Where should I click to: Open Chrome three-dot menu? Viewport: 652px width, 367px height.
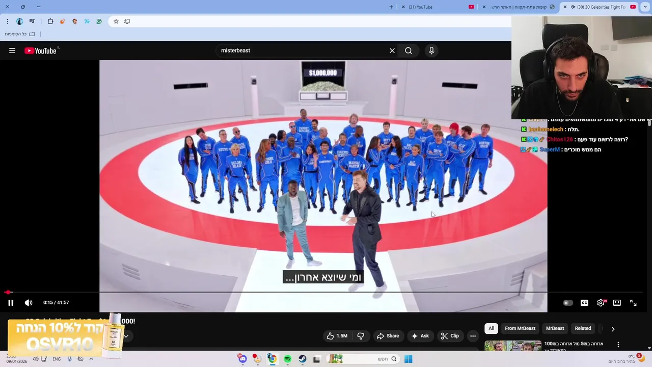[7, 21]
